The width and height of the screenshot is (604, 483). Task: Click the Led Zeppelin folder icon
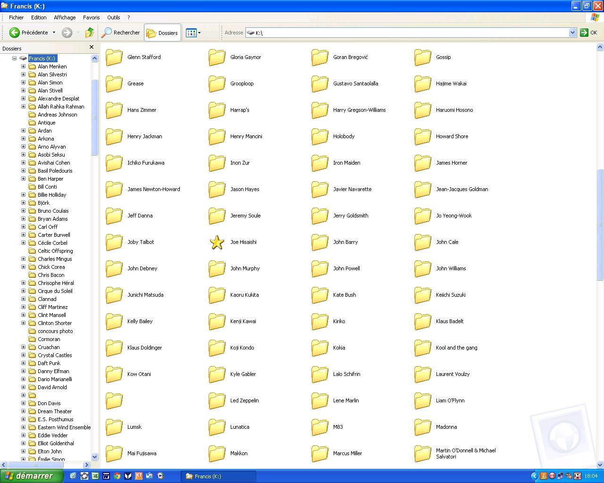(x=217, y=401)
